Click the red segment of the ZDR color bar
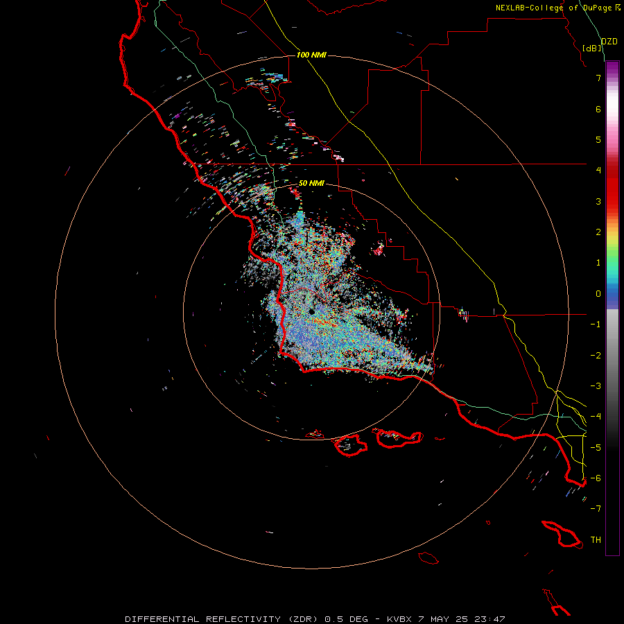 612,193
